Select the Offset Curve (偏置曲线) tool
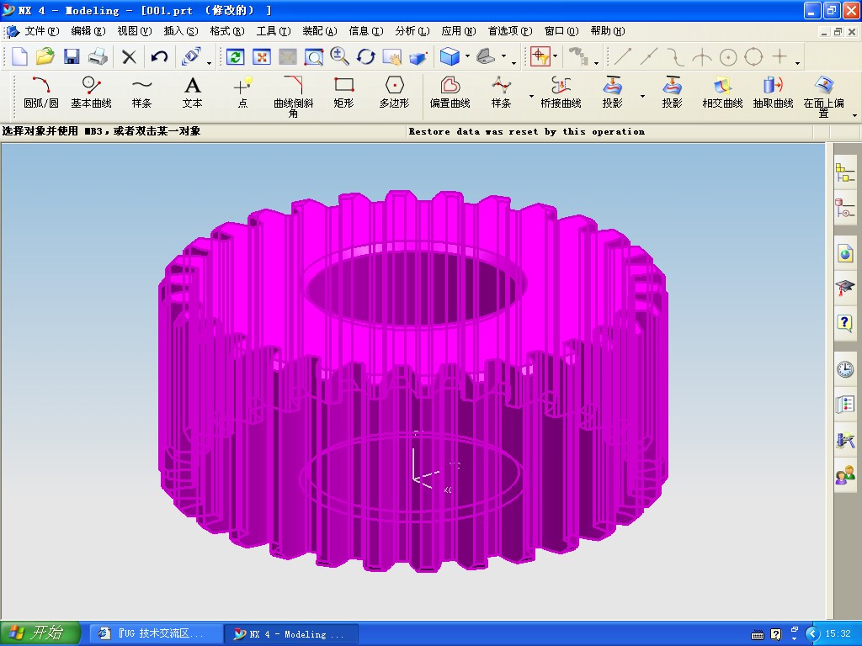 pyautogui.click(x=450, y=93)
